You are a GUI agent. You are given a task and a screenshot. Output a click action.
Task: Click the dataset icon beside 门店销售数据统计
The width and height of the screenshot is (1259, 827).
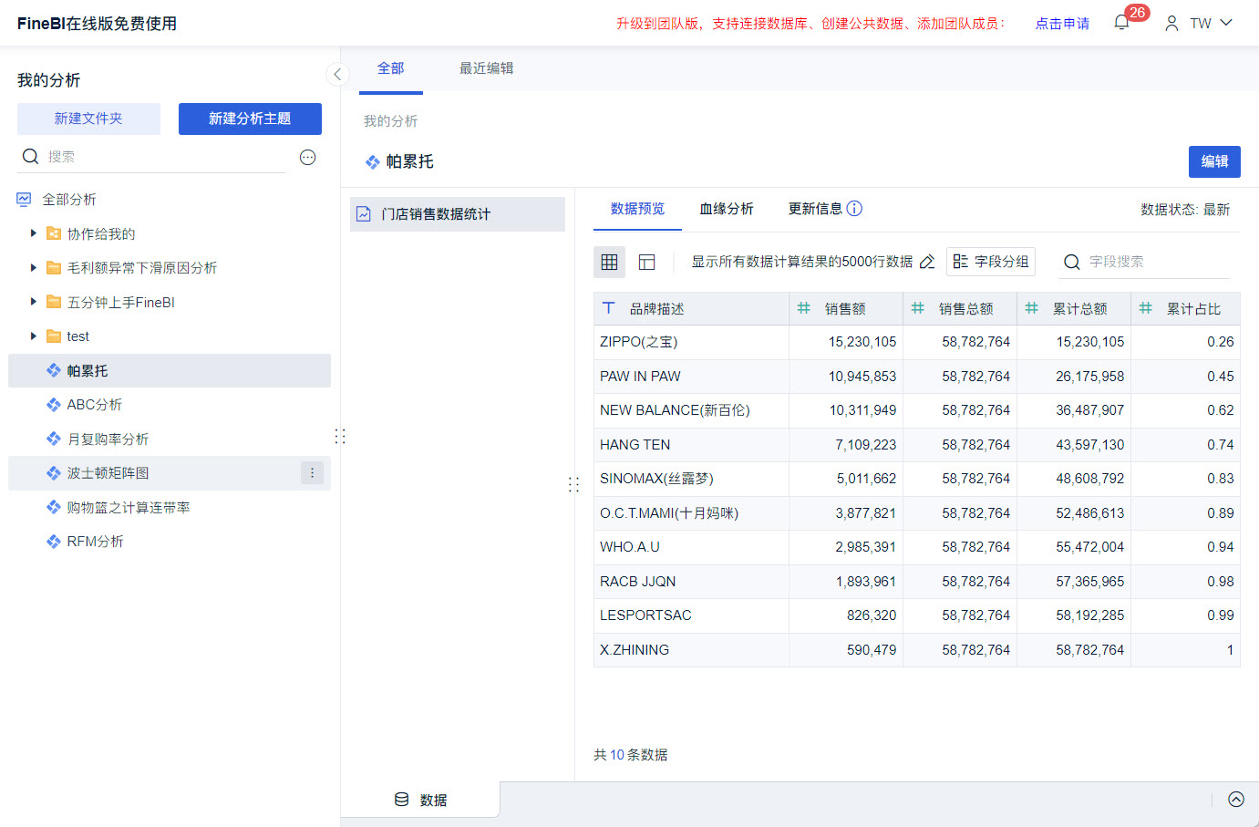coord(364,214)
